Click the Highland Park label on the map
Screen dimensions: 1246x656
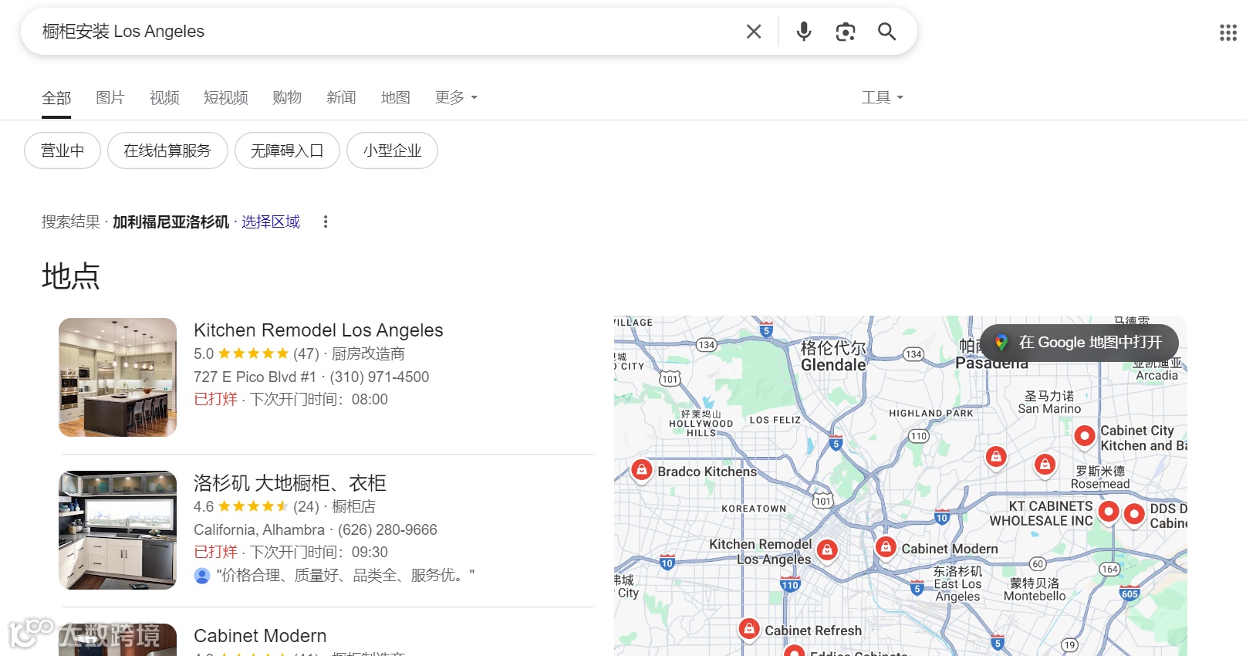931,413
